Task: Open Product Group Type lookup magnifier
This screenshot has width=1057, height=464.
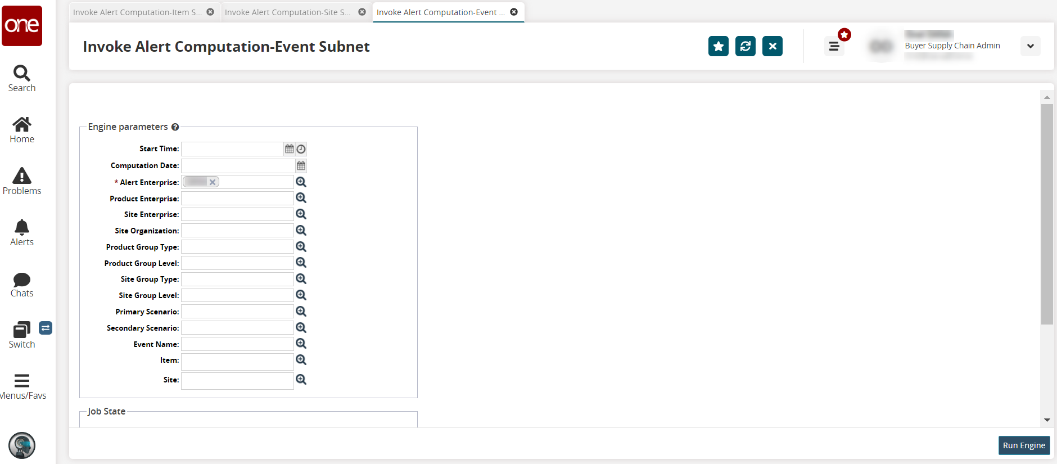Action: point(301,247)
